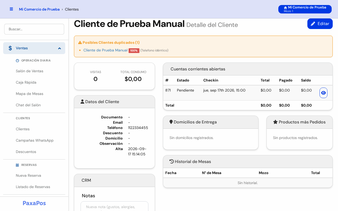Click the Operación Diaria gauge icon
The image size is (338, 211).
[x=17, y=60]
